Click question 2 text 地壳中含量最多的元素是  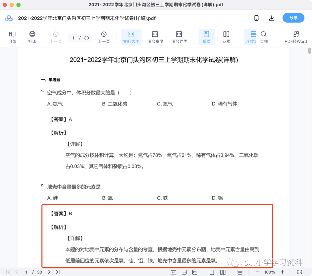point(74,187)
